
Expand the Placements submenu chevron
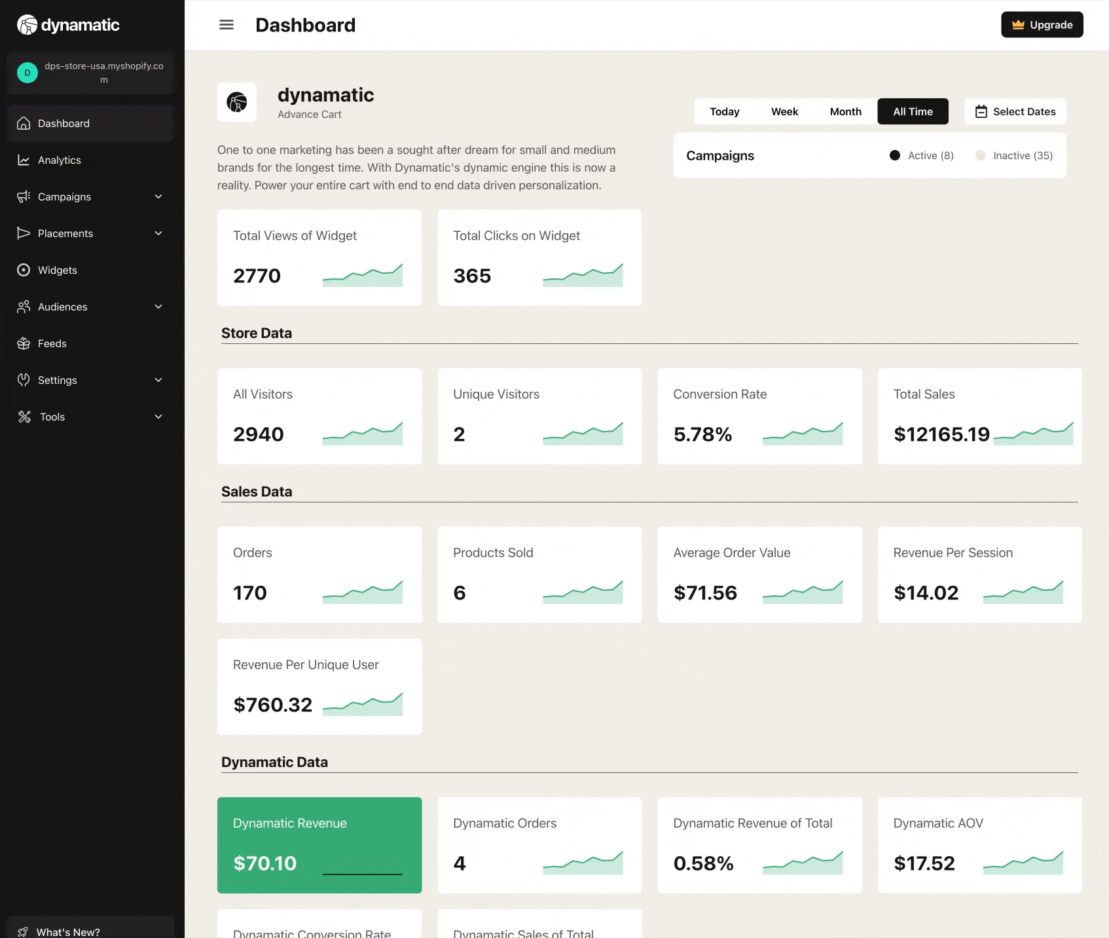point(158,233)
